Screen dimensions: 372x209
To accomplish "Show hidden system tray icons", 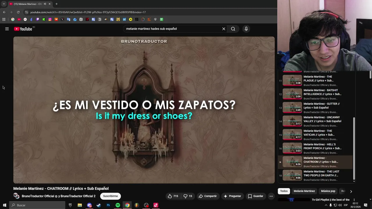I will [326, 205].
